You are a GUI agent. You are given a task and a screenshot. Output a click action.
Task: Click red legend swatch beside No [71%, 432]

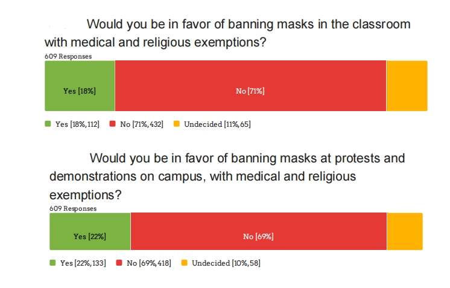(113, 124)
